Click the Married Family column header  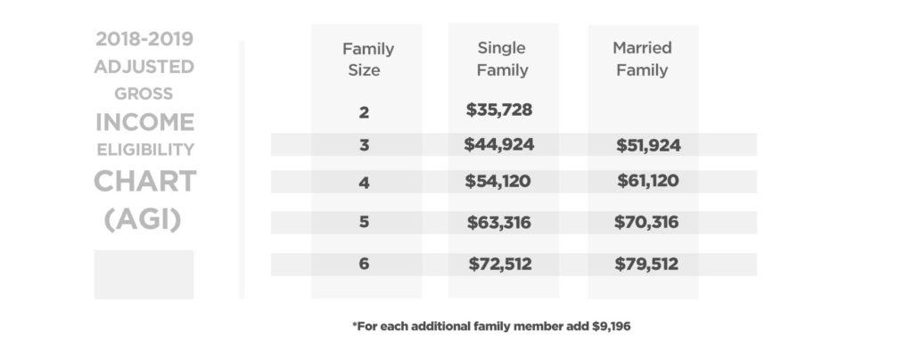point(642,59)
